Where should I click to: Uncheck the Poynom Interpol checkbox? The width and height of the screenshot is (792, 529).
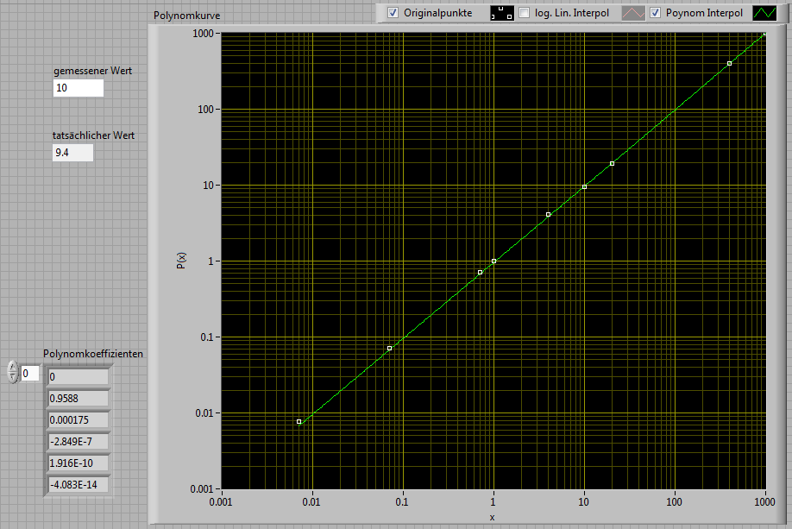point(655,13)
